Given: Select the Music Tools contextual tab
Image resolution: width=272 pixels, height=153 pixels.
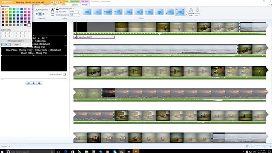Looking at the screenshot, I should [x=75, y=1].
